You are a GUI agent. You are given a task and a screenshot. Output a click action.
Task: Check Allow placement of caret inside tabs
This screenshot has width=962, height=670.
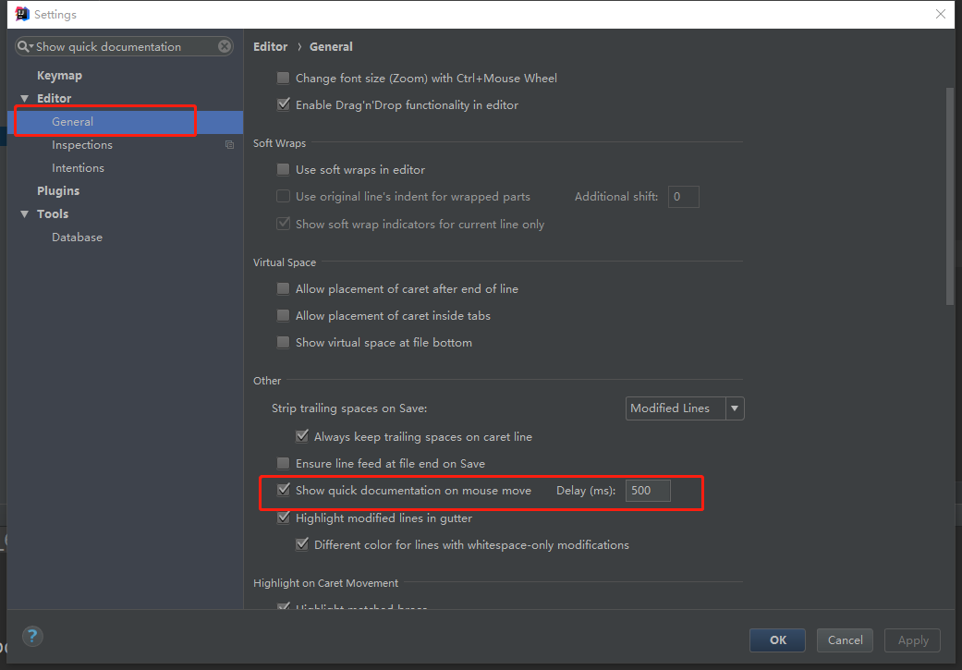click(x=284, y=316)
